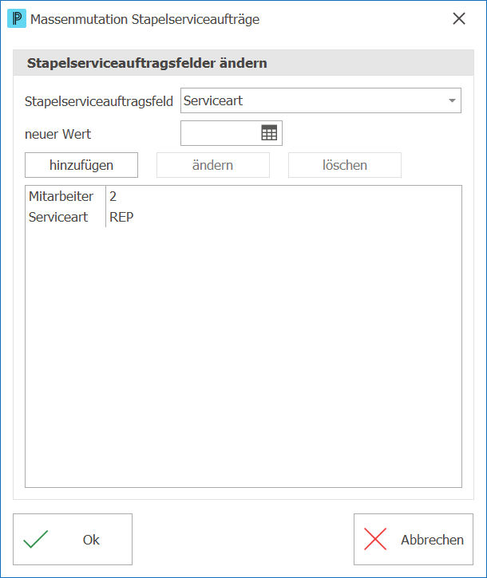Expand the Stapelserviceauftragsfeld dropdown arrow
This screenshot has height=578, width=487.
coord(452,100)
